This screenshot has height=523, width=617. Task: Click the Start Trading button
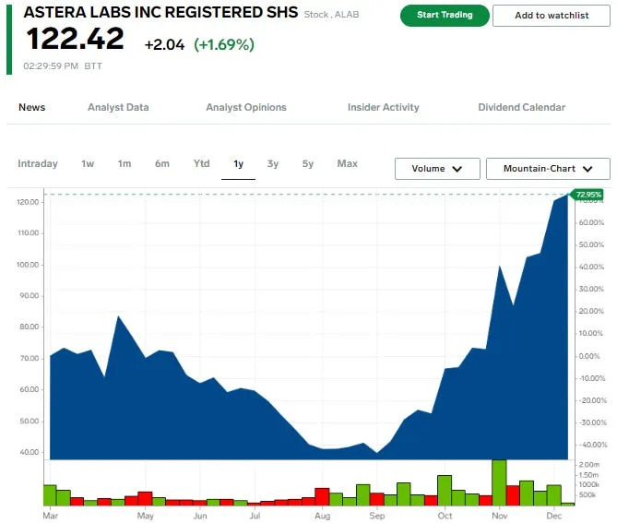[x=445, y=16]
